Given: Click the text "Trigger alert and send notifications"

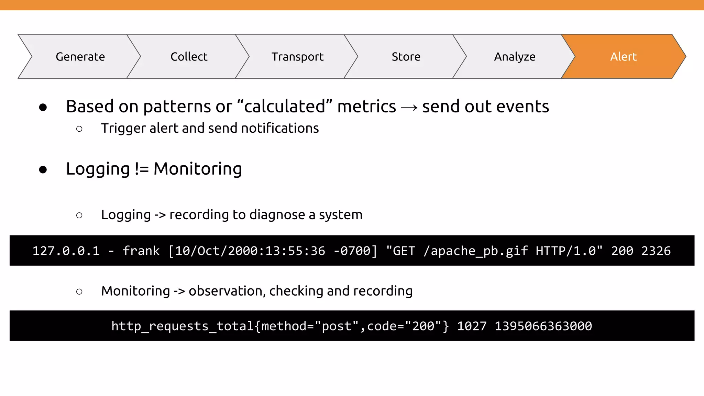Looking at the screenshot, I should [x=210, y=128].
